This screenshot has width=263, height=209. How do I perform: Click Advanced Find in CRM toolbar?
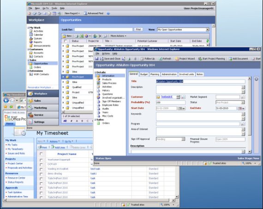point(93,13)
